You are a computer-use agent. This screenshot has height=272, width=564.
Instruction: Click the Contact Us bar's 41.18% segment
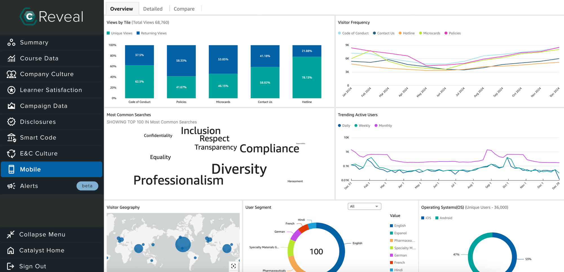pyautogui.click(x=265, y=56)
